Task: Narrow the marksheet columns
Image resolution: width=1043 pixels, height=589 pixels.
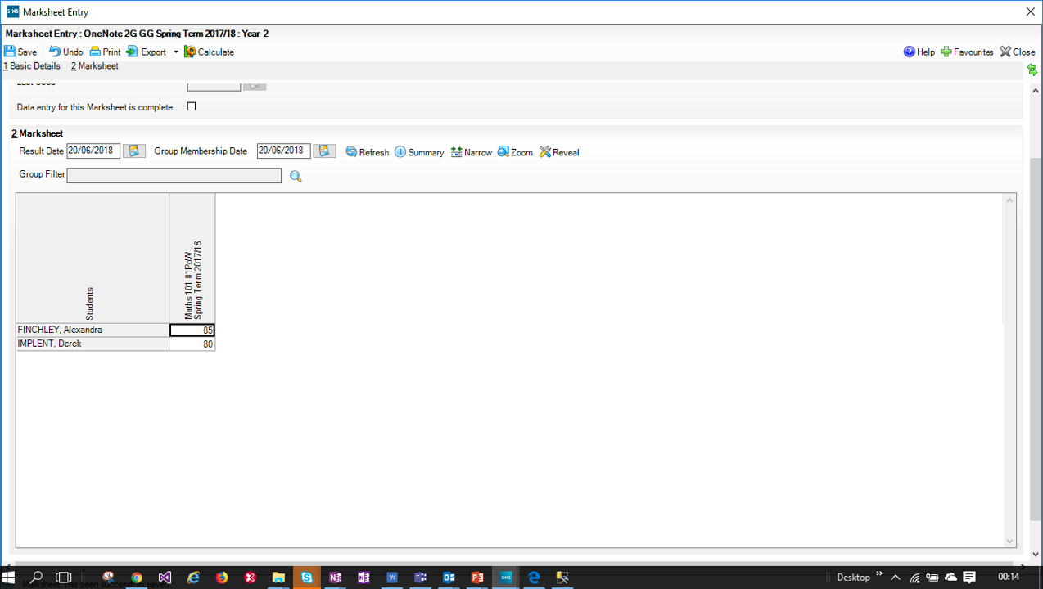Action: (472, 152)
